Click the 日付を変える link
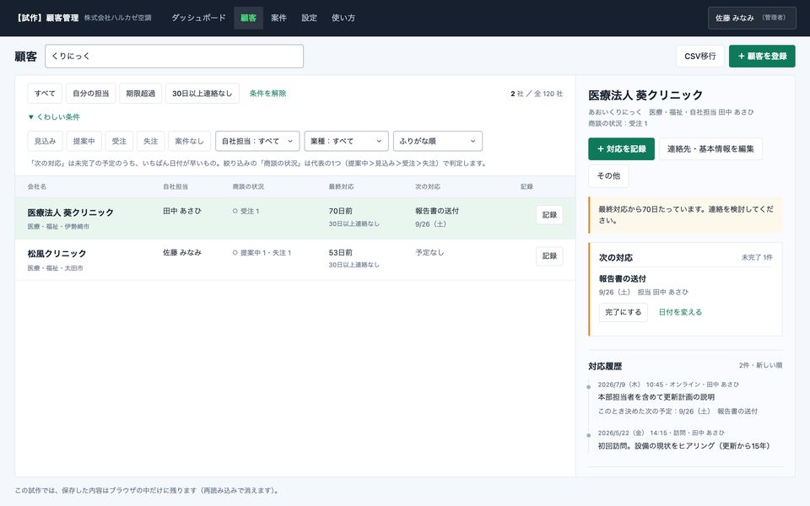810x506 pixels. (680, 312)
